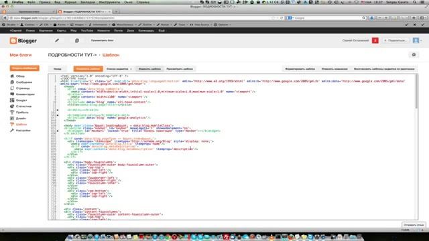Open the Инструменты menu
The width and height of the screenshot is (429, 241).
point(109,2)
